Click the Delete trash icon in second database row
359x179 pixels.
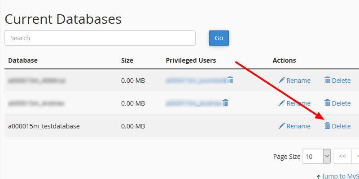327,103
